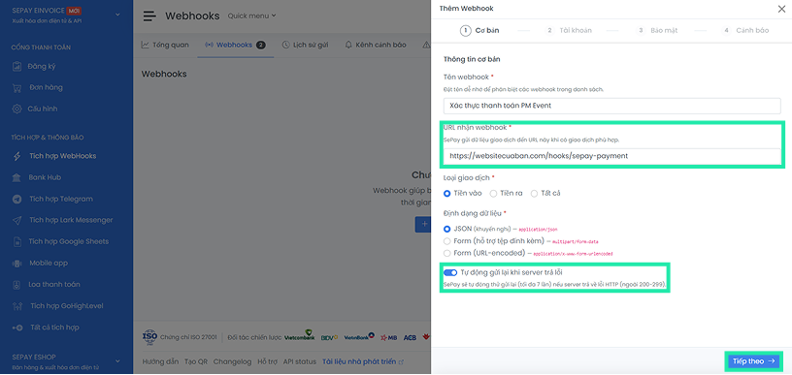Viewport: 792px width, 375px height.
Task: Open the Hướng dẫn footer link
Action: pyautogui.click(x=160, y=361)
